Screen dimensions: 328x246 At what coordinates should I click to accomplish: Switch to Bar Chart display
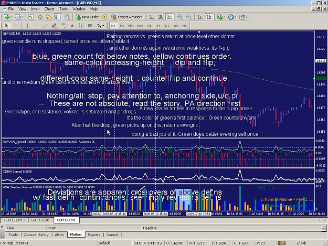(x=152, y=17)
